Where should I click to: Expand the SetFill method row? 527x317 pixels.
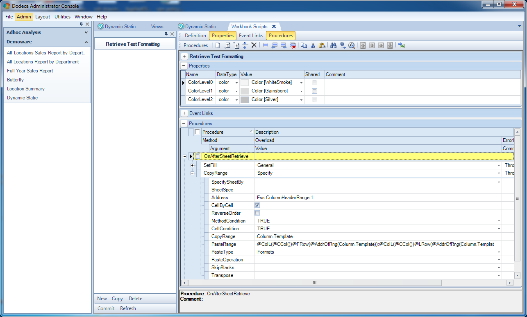click(x=193, y=165)
